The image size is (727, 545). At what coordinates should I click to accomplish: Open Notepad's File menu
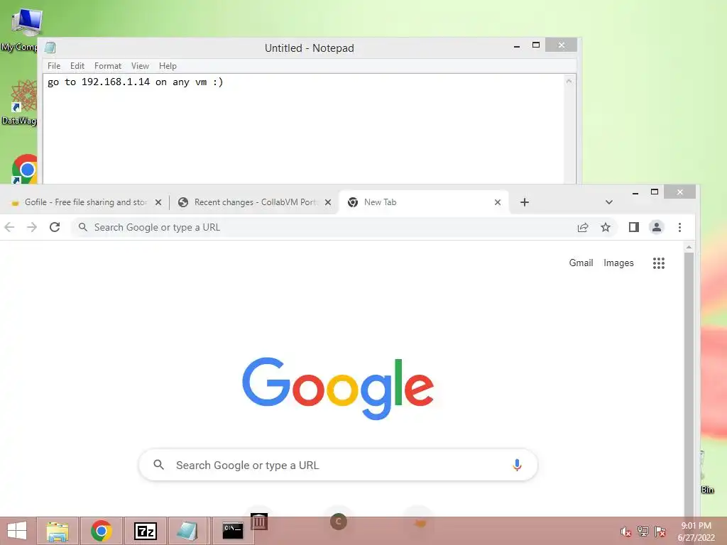click(x=54, y=66)
